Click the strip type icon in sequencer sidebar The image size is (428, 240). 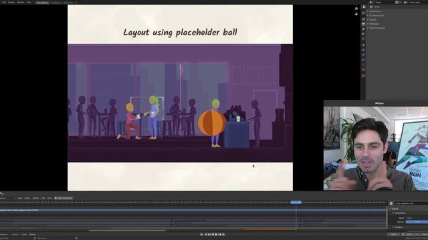coord(391,203)
